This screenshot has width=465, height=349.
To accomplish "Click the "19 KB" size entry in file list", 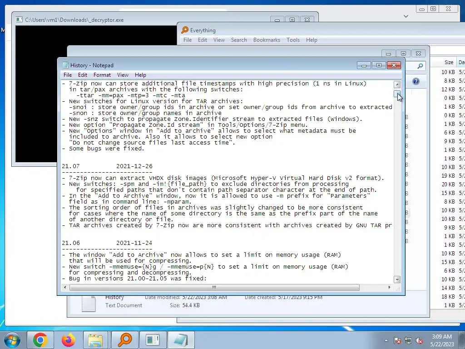I will pyautogui.click(x=448, y=176).
